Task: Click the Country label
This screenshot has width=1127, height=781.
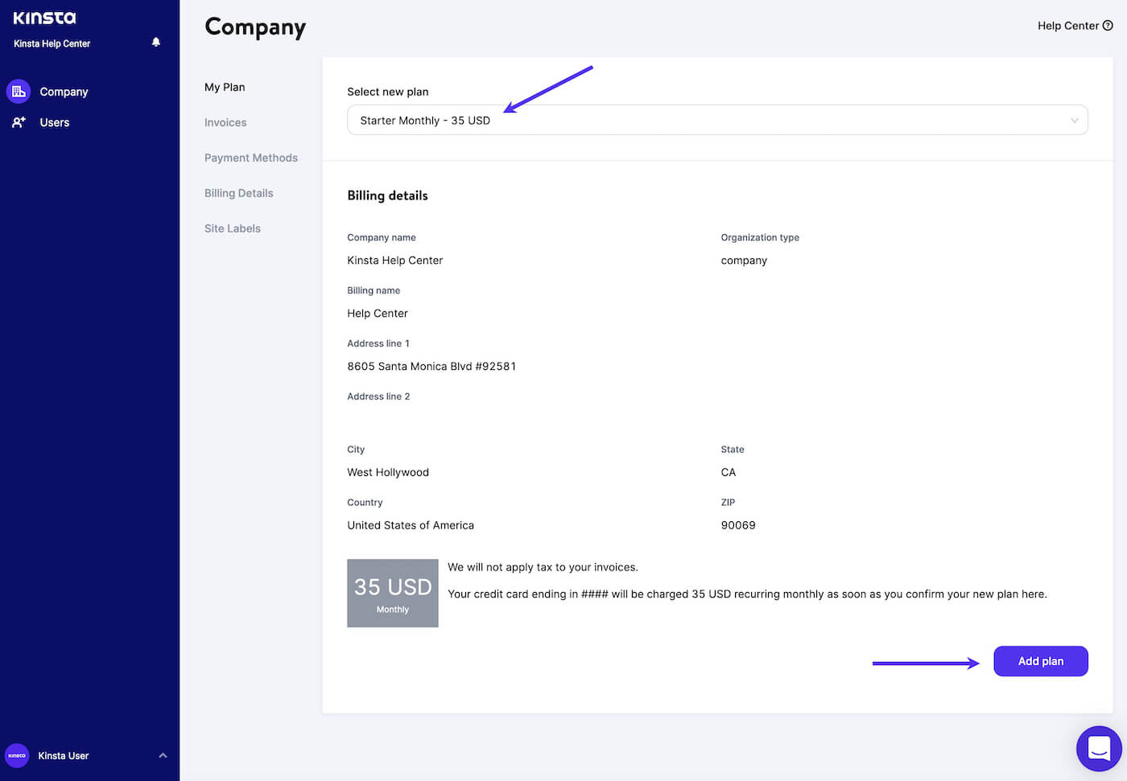Action: click(365, 503)
